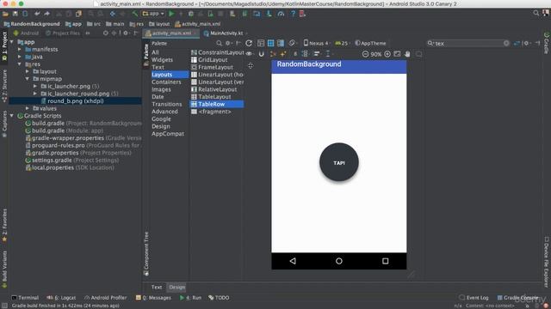Image resolution: width=551 pixels, height=309 pixels.
Task: Toggle the Component Tree side panel
Action: (146, 254)
